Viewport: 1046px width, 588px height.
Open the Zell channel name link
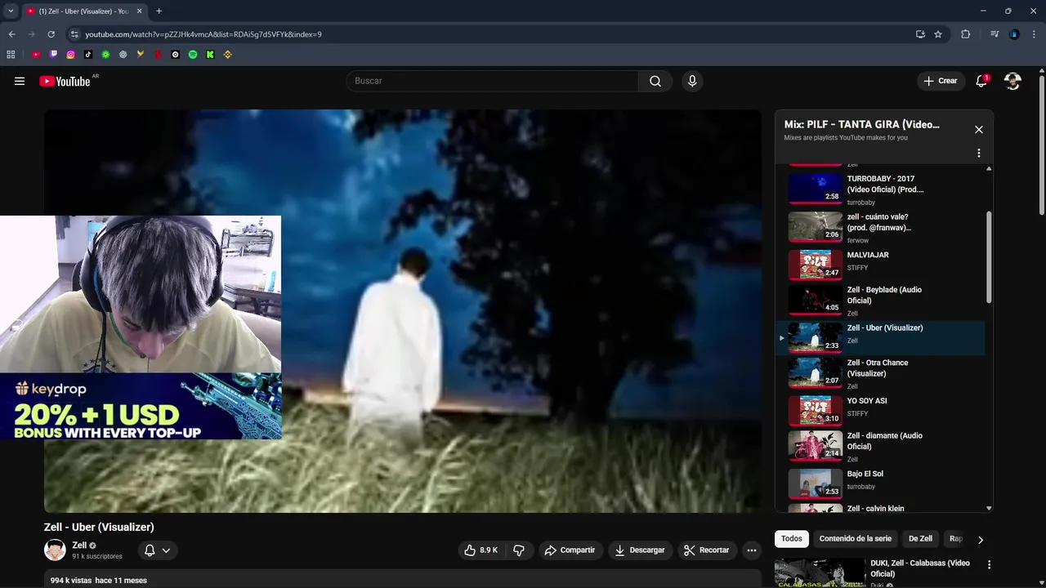click(79, 546)
